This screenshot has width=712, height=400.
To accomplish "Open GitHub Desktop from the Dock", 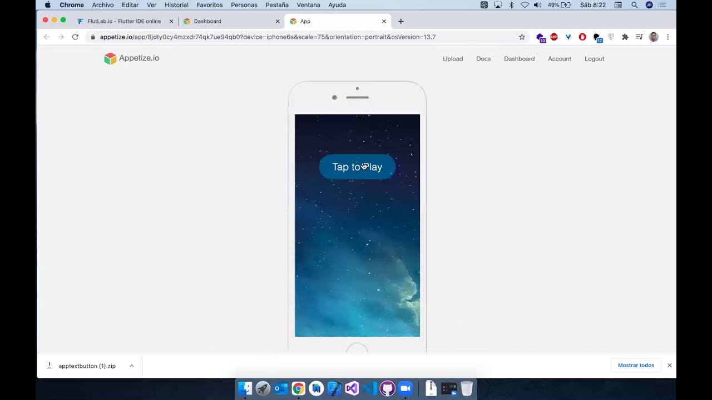I will pos(388,388).
